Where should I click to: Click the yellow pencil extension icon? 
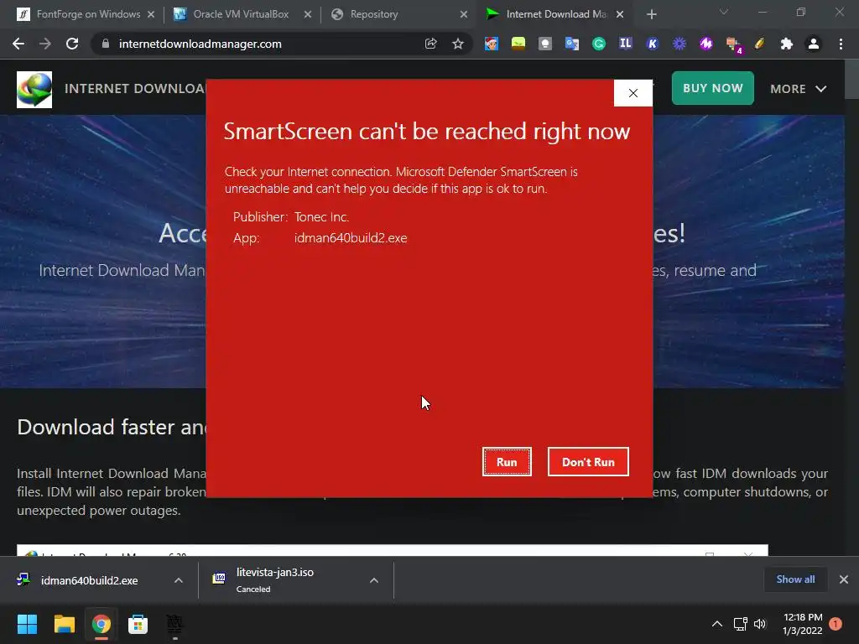click(759, 44)
